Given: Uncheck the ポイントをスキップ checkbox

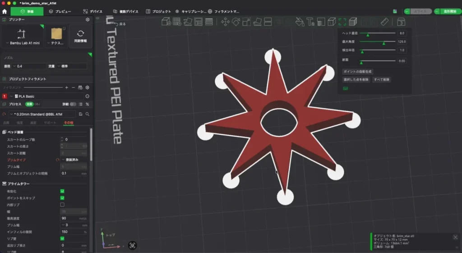Looking at the screenshot, I should point(62,198).
